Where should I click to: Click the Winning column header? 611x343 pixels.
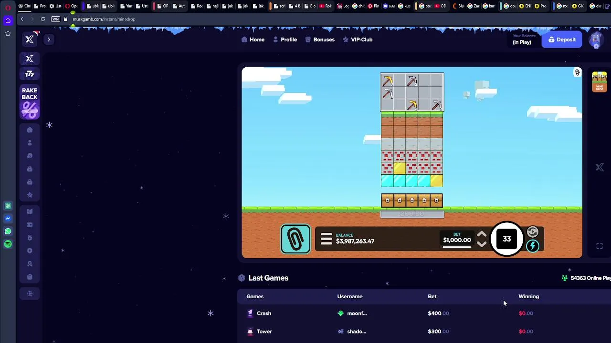(528, 296)
